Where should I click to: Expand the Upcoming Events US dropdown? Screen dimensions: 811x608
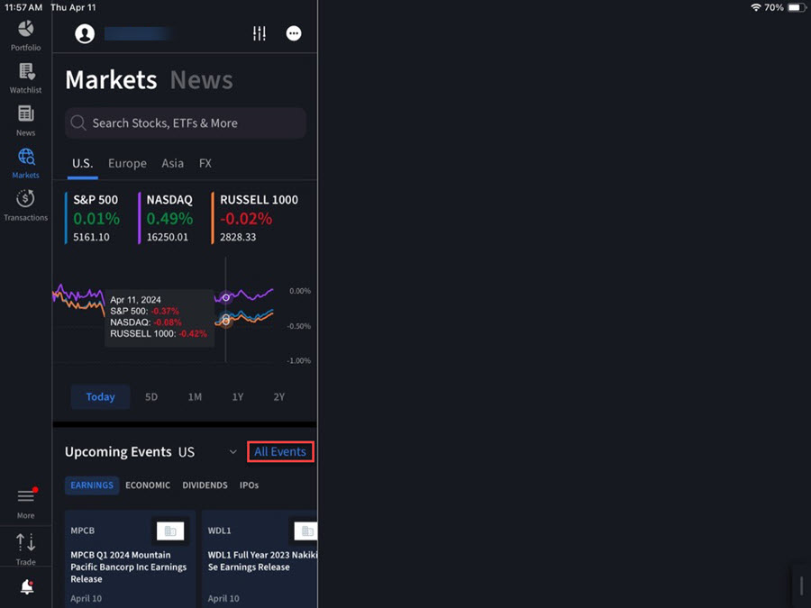[232, 452]
